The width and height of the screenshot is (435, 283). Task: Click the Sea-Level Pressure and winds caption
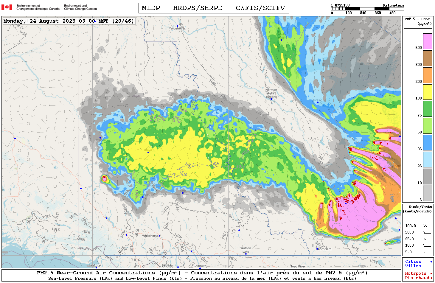(x=202, y=278)
